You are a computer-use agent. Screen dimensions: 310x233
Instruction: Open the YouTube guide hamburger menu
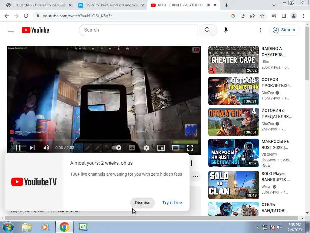(x=11, y=30)
